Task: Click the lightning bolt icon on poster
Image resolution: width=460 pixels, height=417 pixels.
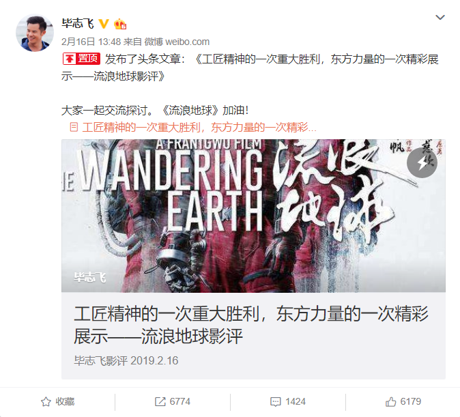Action: [x=422, y=162]
